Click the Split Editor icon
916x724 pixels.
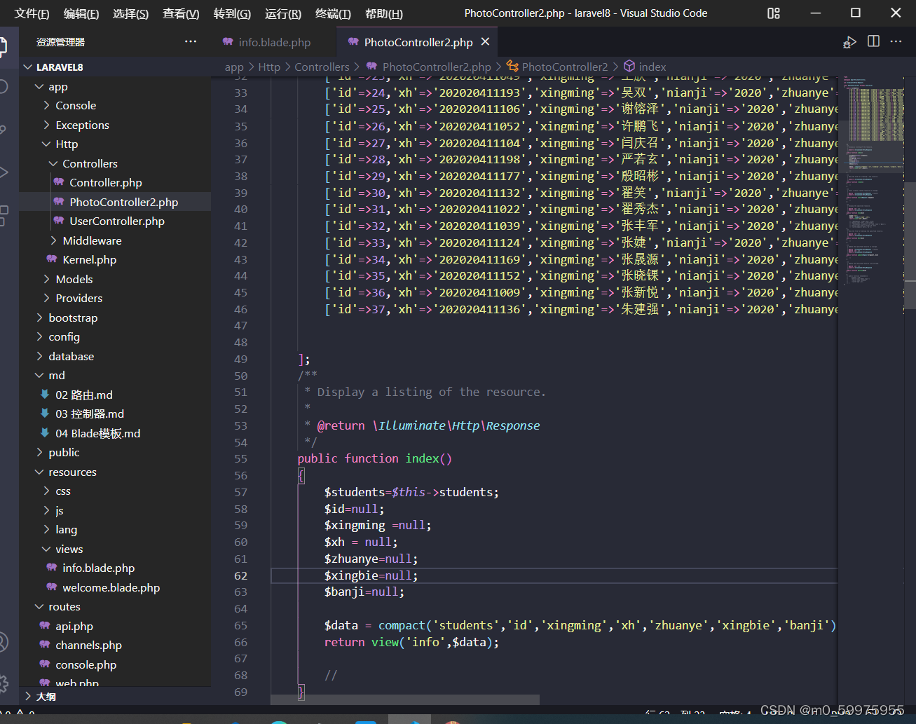(873, 42)
